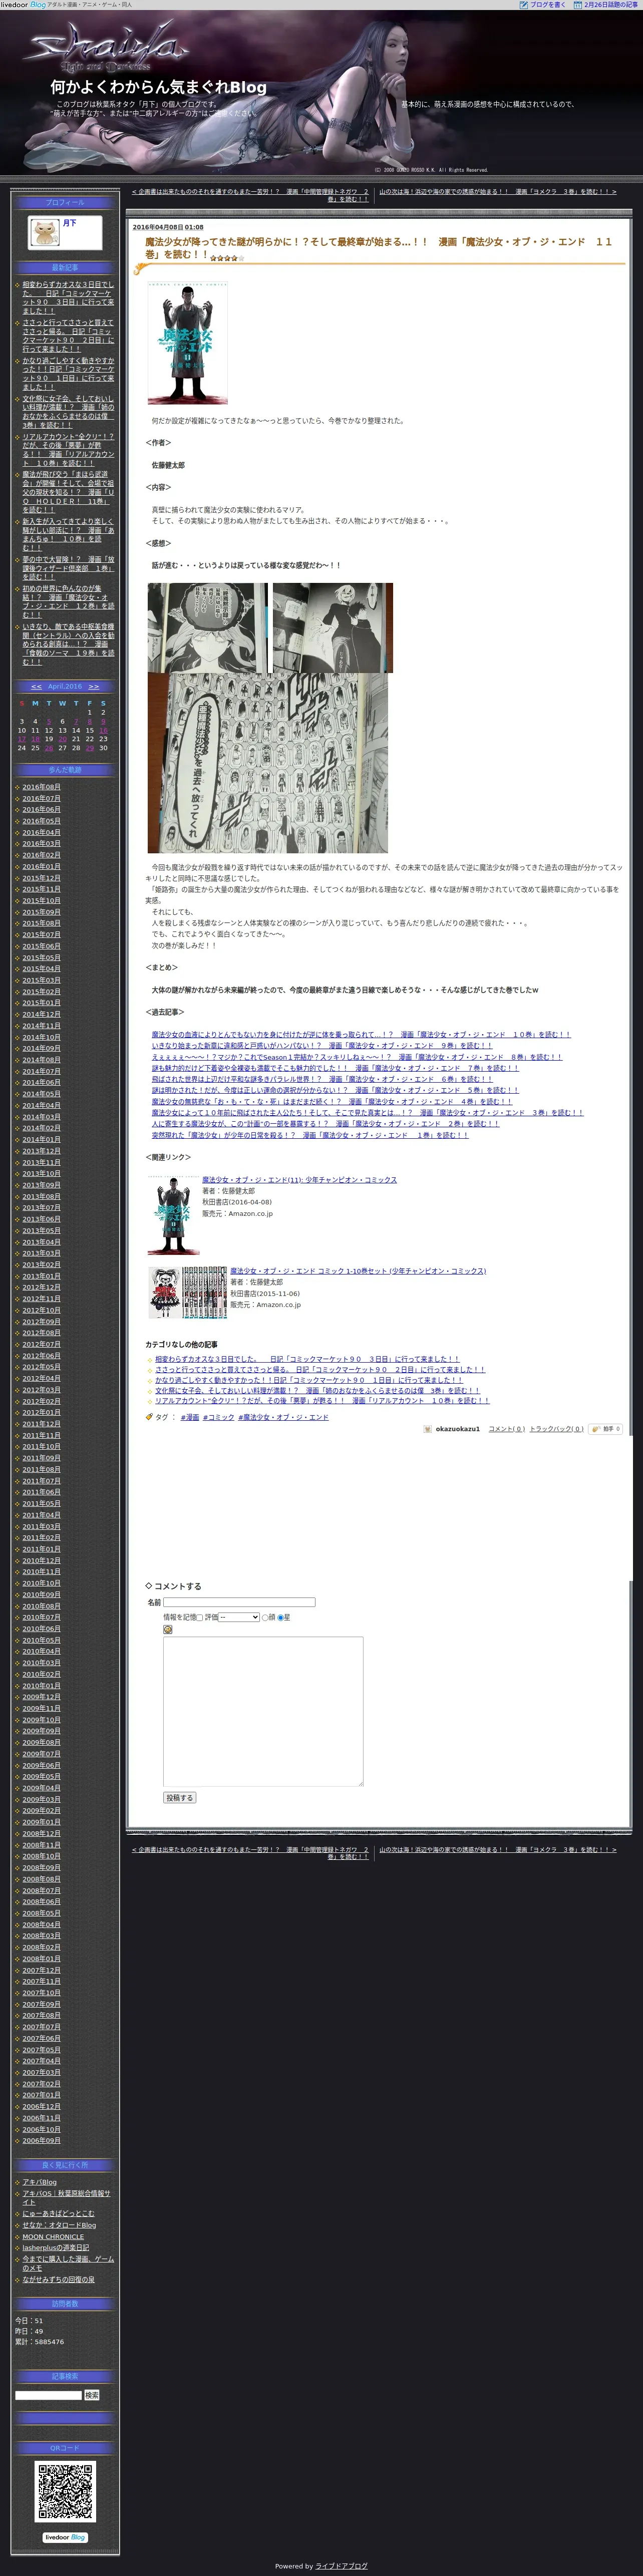Screen dimensions: 643x2576
Task: Open the アキバBlog sidebar link
Action: pyautogui.click(x=40, y=2182)
